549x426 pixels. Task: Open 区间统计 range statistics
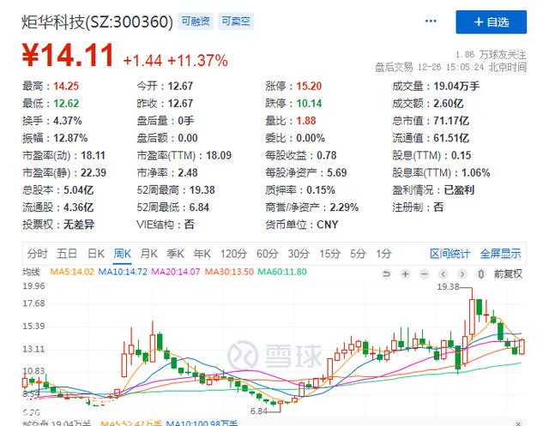click(x=449, y=254)
